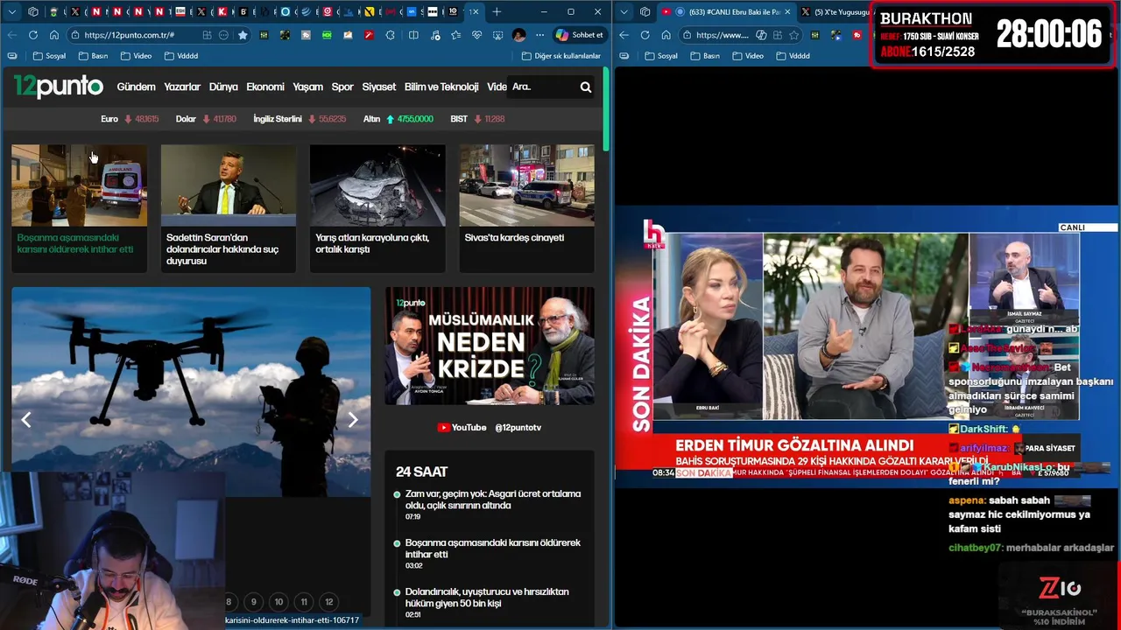Expand the tab search chevron in right browser
The height and width of the screenshot is (630, 1121).
[x=625, y=11]
